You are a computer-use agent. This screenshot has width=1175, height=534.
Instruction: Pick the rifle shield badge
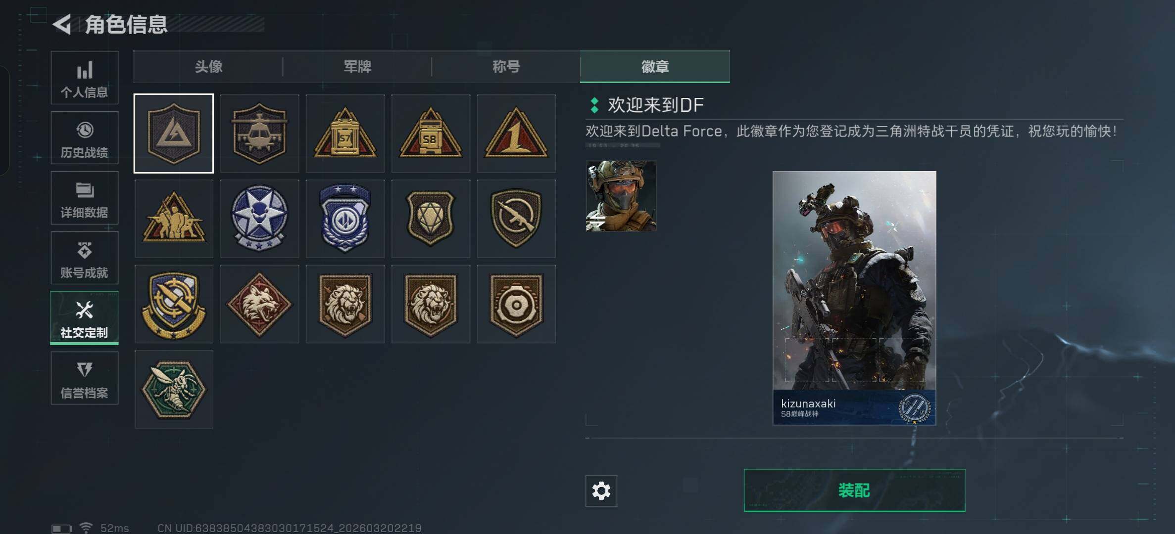point(516,219)
